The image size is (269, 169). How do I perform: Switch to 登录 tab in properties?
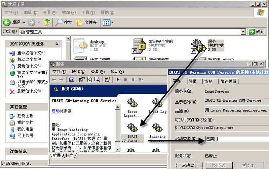click(x=193, y=81)
